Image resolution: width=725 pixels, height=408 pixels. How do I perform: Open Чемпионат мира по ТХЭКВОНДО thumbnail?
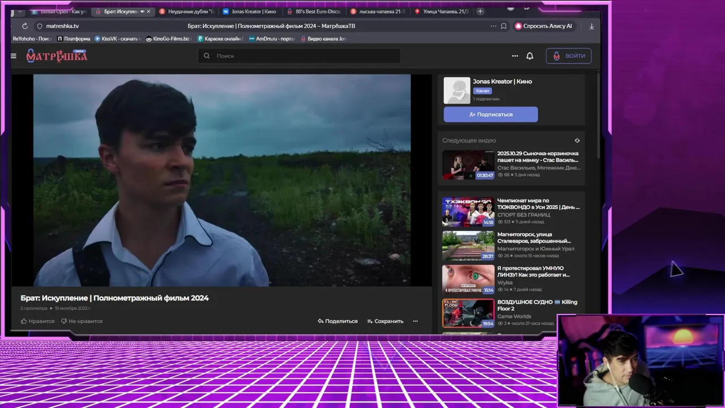point(468,212)
